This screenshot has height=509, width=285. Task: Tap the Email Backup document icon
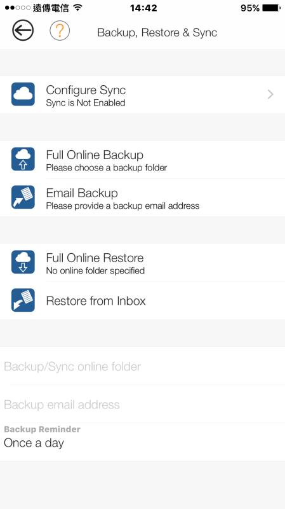(23, 197)
